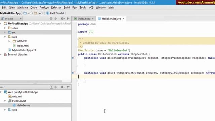
Task: Open the VCS menu
Action: pyautogui.click(x=91, y=7)
